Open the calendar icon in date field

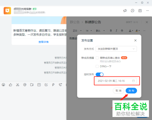tap(133, 81)
